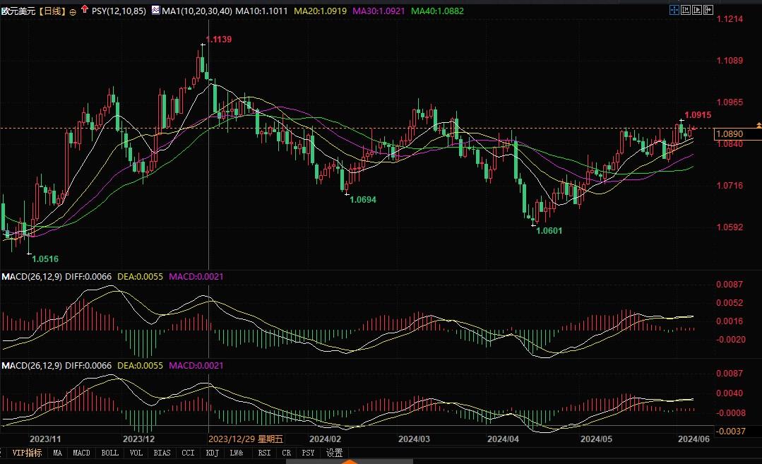Click the 1.0601 low price label

pos(549,231)
